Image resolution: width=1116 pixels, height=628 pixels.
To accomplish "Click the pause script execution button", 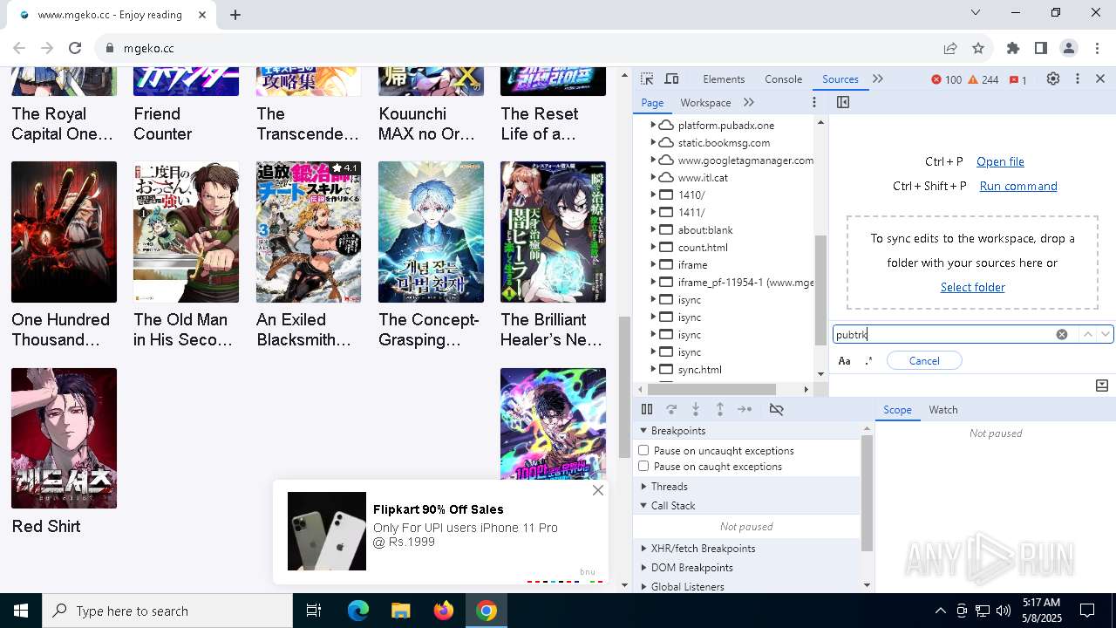I will [x=647, y=409].
